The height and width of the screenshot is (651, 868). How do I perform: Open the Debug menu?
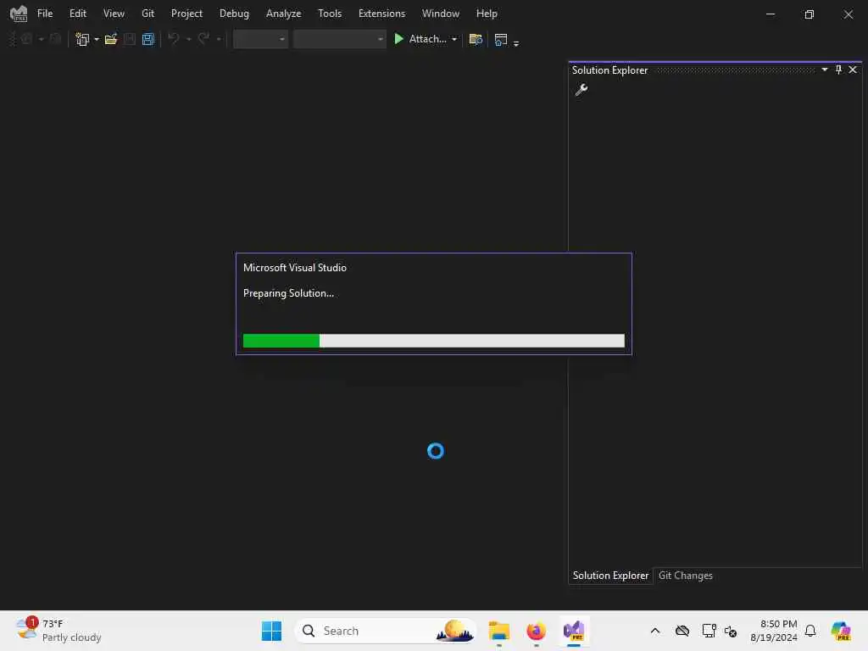(x=234, y=14)
